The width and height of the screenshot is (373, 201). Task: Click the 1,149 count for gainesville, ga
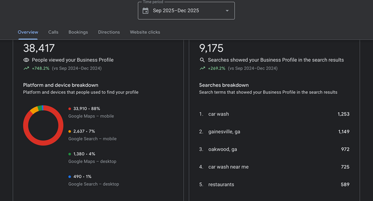[x=344, y=132]
